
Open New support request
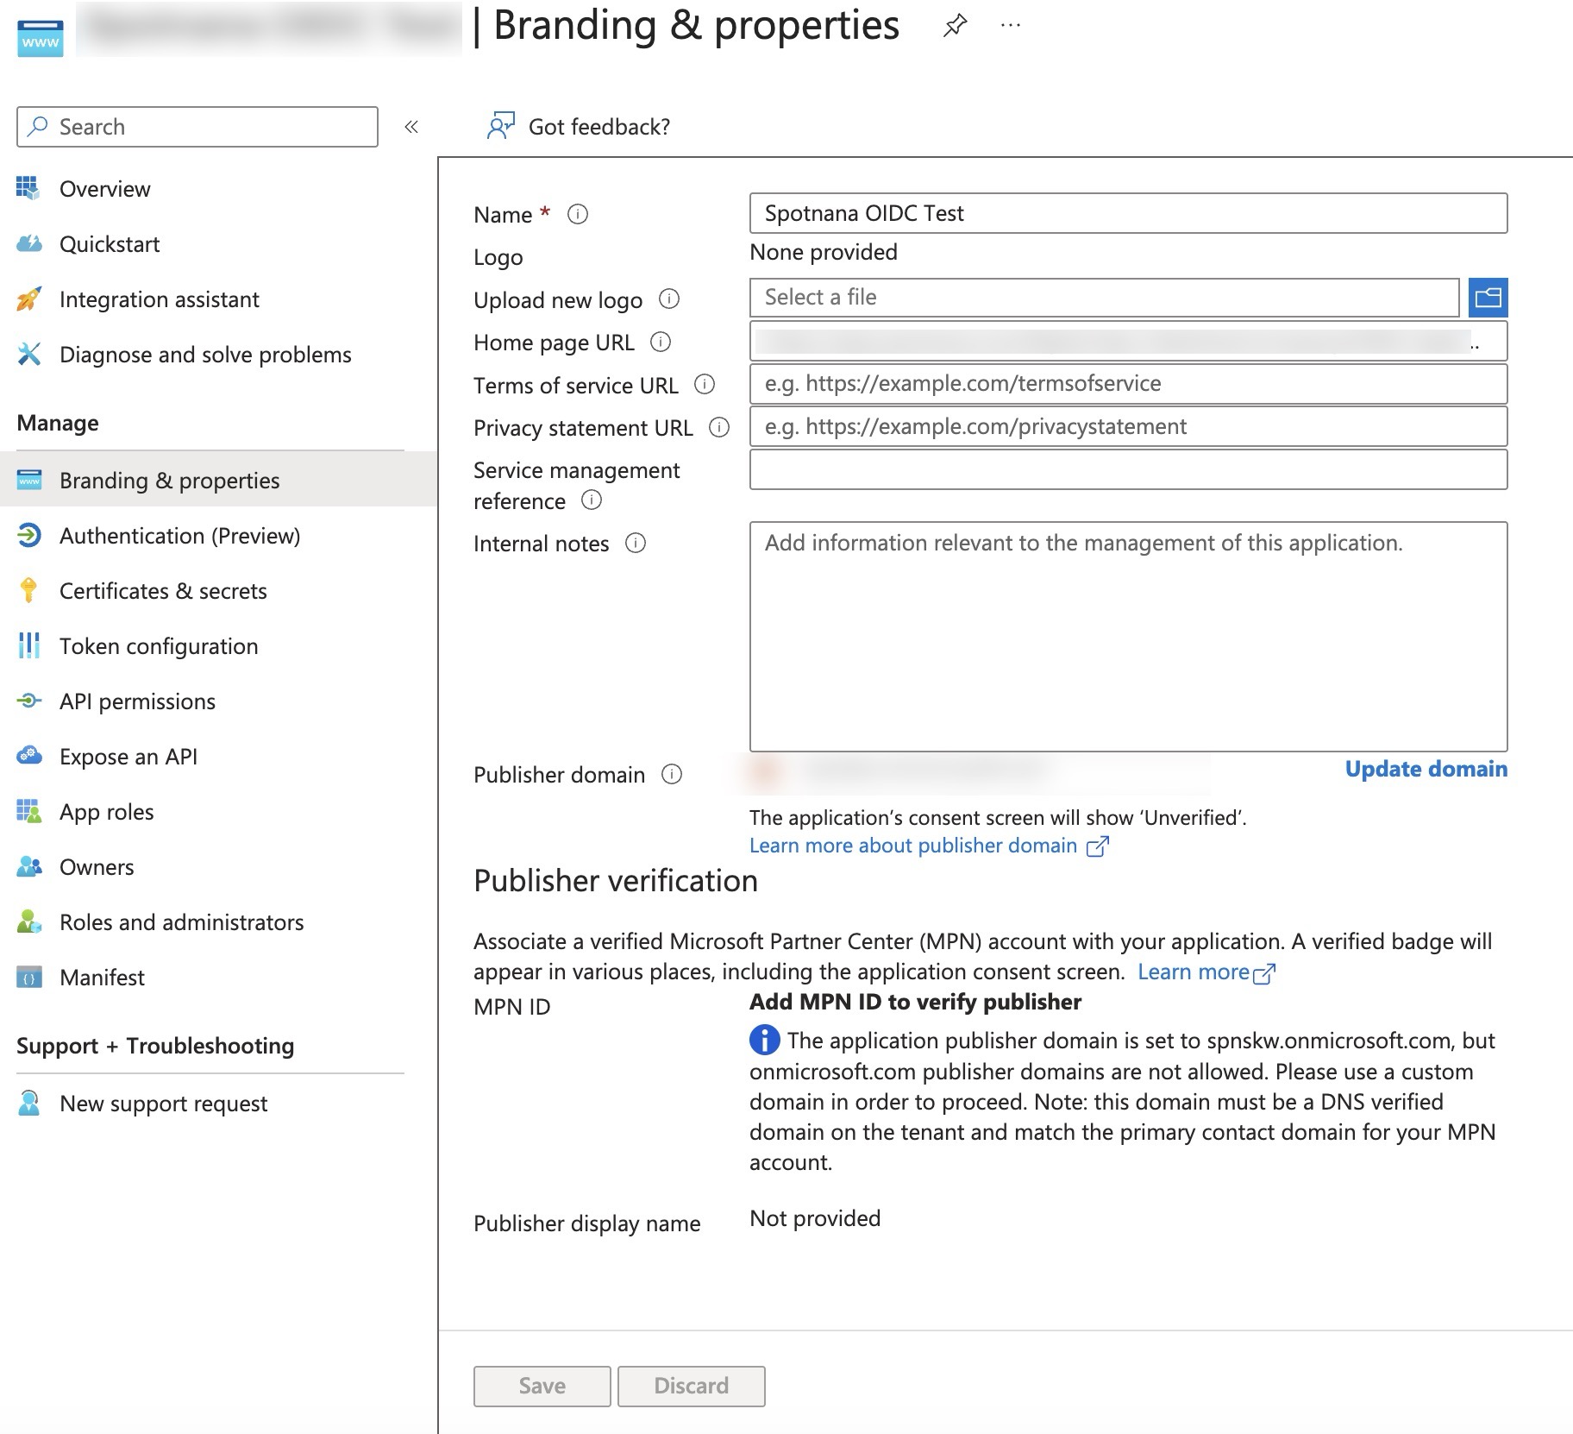point(163,1104)
